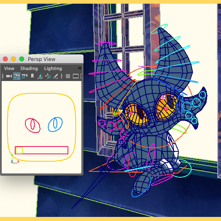Select the red inner pupil control
Screen dimensions: 221x221
tap(33, 124)
